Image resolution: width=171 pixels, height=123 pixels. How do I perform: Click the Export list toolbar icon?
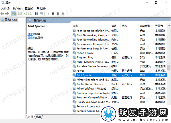(30, 14)
